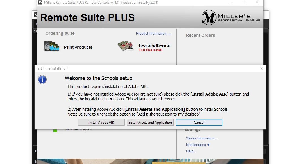Expand the Maintenance dropdown
281x164 pixels.
coord(198,145)
